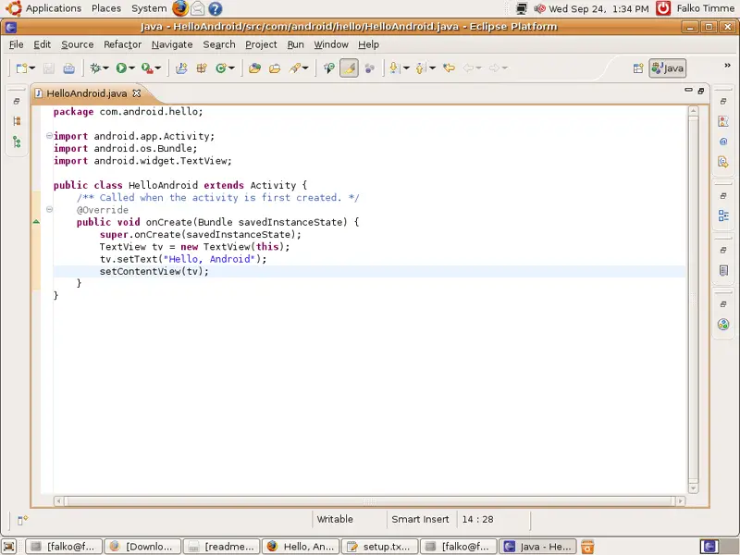
Task: Close the HelloAndroid.java tab
Action: 136,93
